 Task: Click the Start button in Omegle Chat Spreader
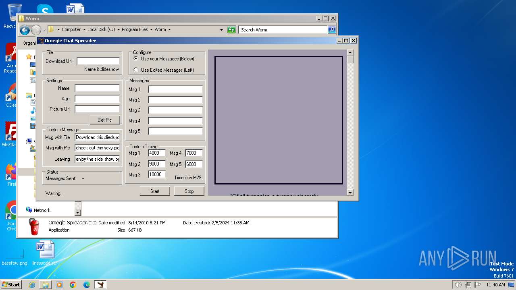pyautogui.click(x=155, y=191)
